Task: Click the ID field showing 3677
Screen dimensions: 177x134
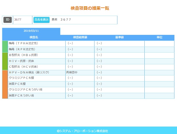Action: pyautogui.click(x=22, y=20)
